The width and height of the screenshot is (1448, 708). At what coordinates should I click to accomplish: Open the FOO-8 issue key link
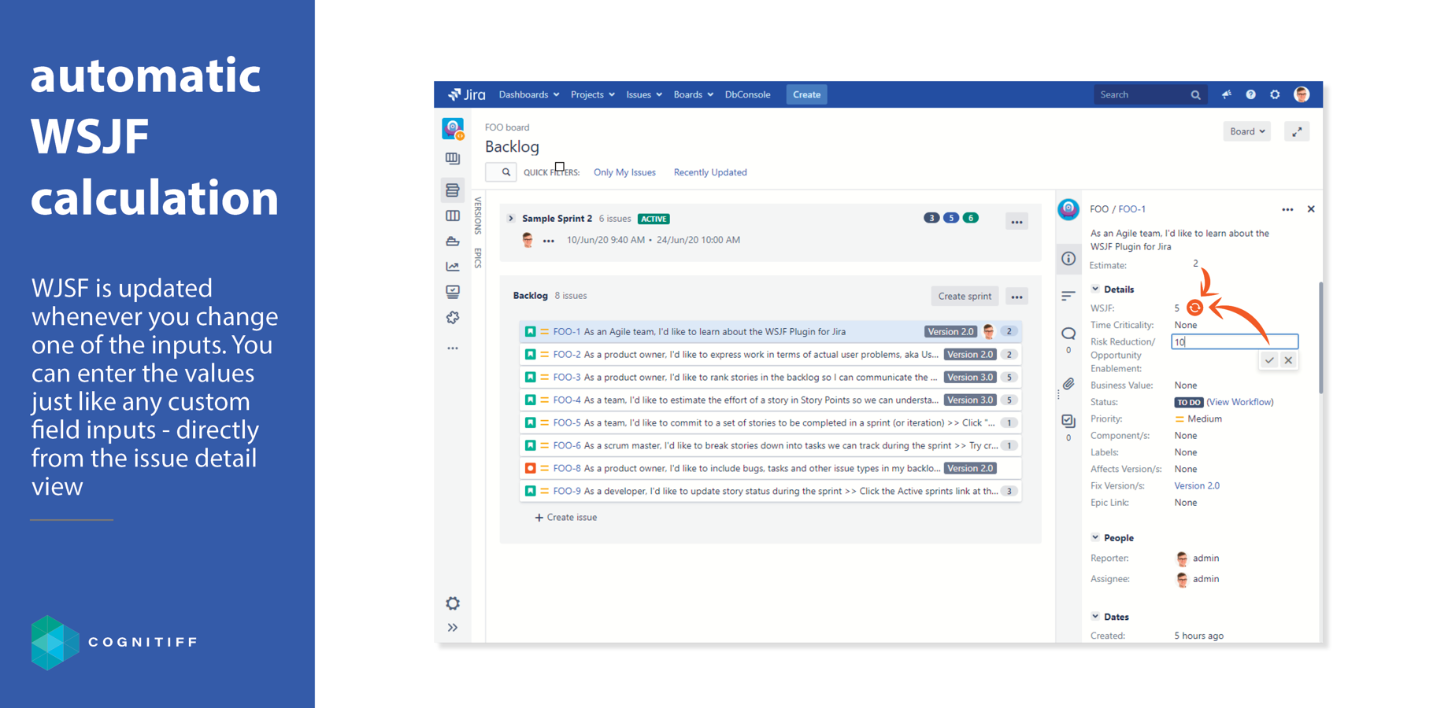coord(567,469)
